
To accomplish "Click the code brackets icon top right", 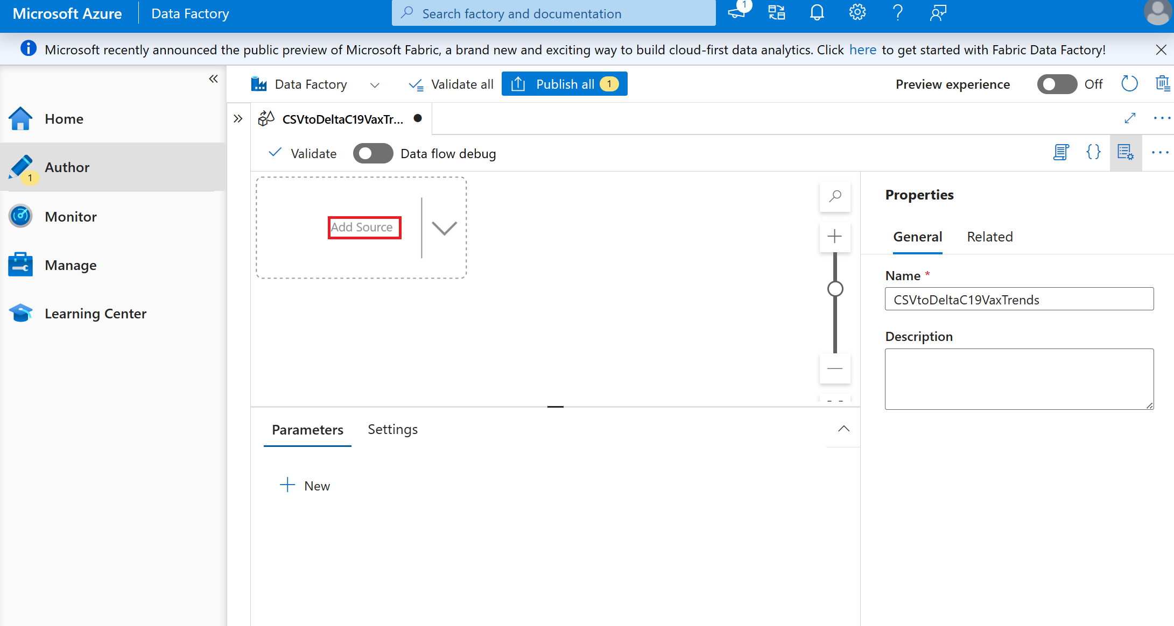I will click(1093, 153).
